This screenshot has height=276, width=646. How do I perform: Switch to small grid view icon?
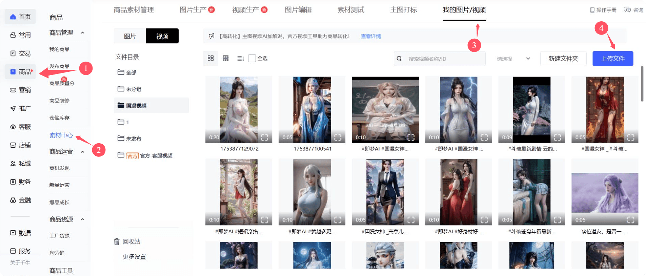(x=226, y=58)
